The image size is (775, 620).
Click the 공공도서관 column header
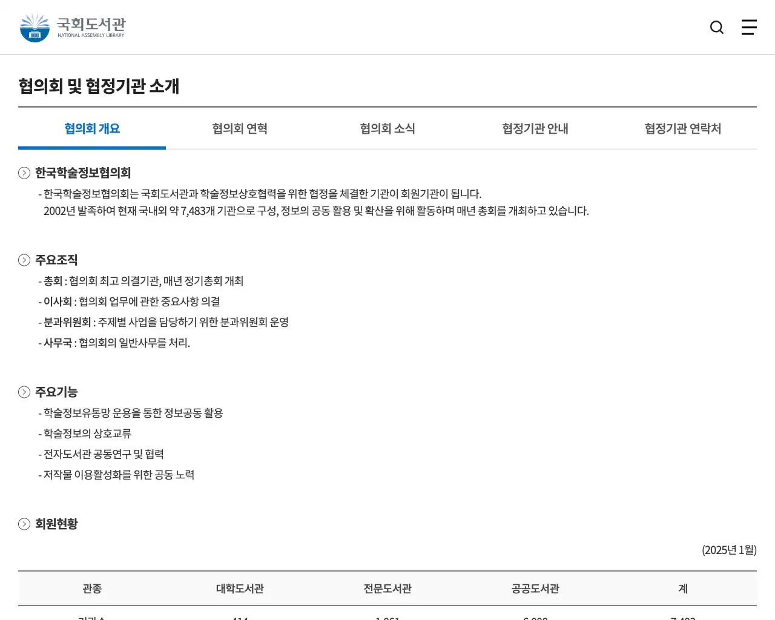pos(535,588)
